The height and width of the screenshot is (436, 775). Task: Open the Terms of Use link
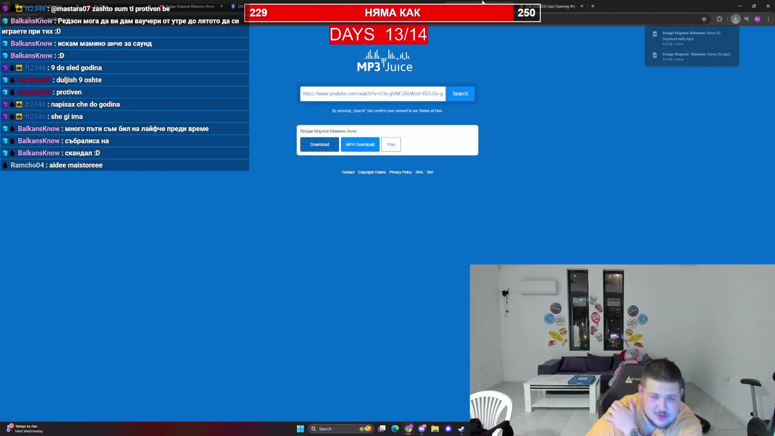(x=430, y=111)
